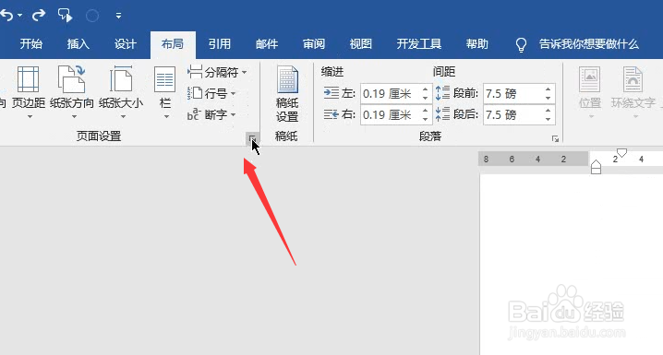Open the 视图 tab
Viewport: 663px width, 355px height.
coord(361,44)
